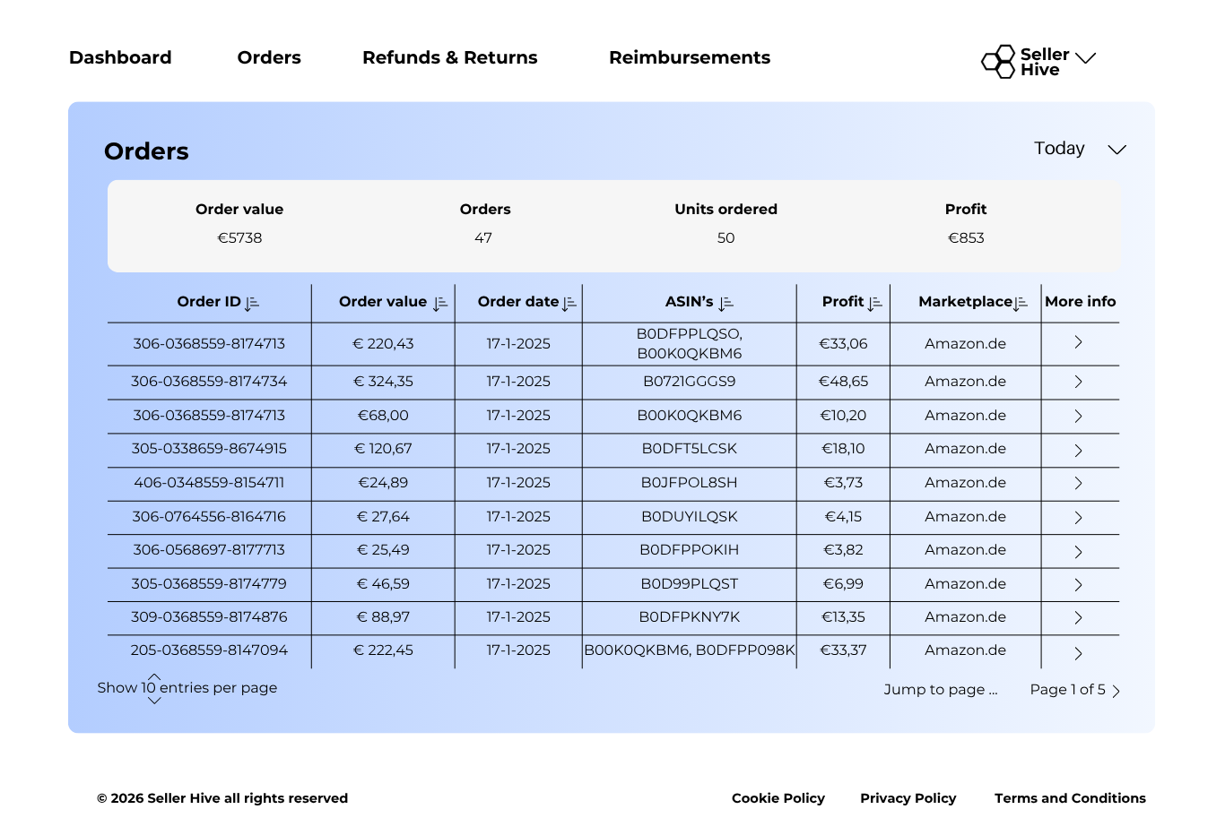Click the Order ID column header label

[209, 302]
